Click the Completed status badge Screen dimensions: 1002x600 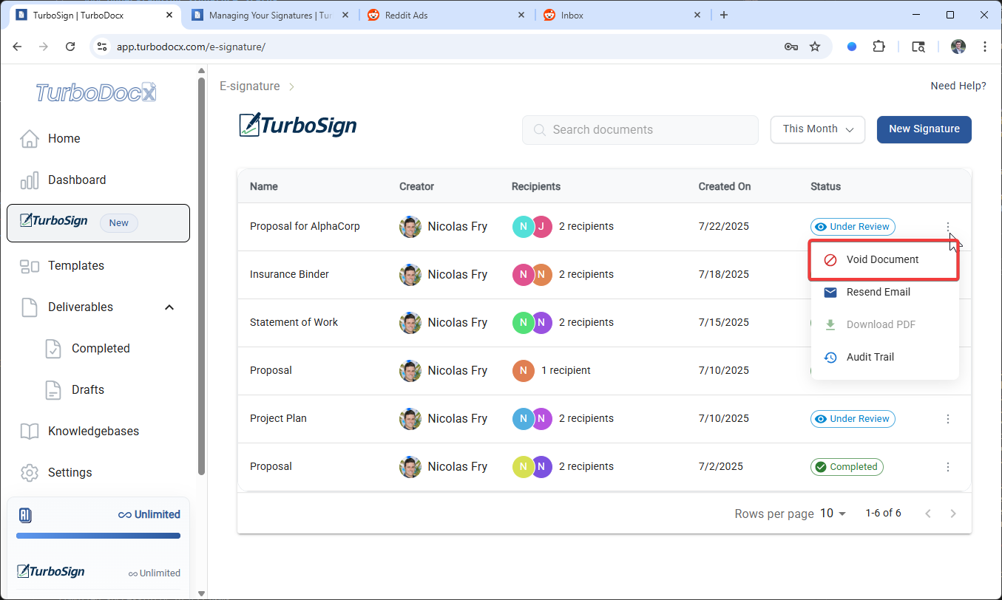tap(847, 467)
